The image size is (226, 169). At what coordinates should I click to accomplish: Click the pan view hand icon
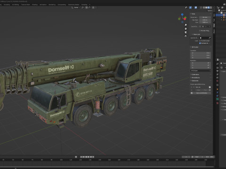click(186, 29)
